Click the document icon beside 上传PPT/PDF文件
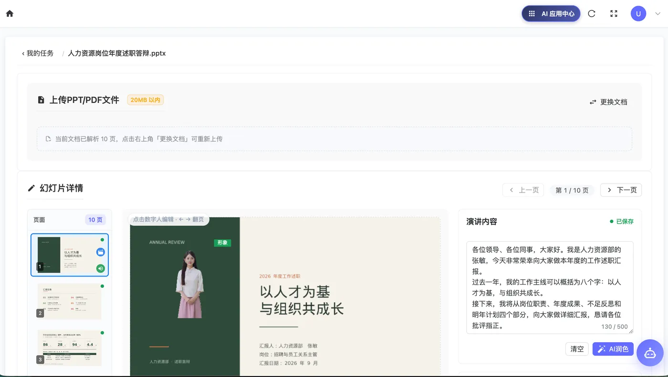The image size is (668, 377). (x=41, y=100)
